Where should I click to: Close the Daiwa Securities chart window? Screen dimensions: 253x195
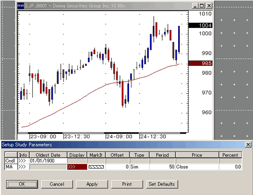click(209, 6)
